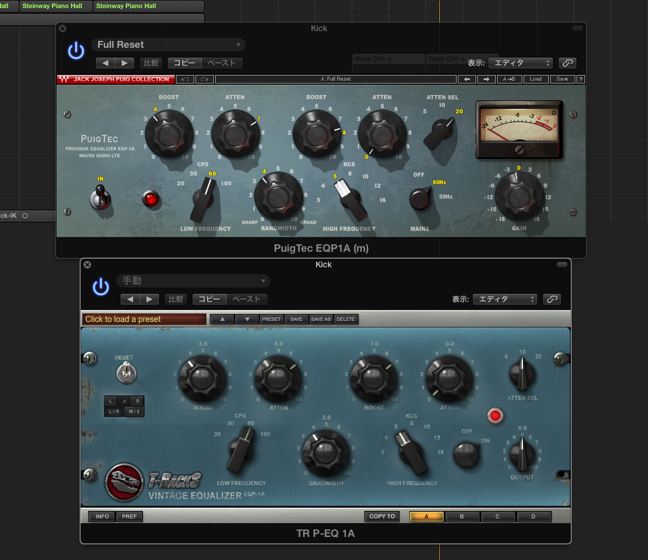The width and height of the screenshot is (648, 560).
Task: Click SAVE AS in the T-RackS preset bar
Action: point(321,319)
